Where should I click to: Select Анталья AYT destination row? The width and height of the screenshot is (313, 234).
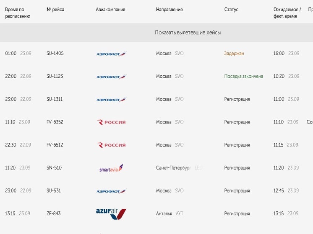[x=170, y=213]
